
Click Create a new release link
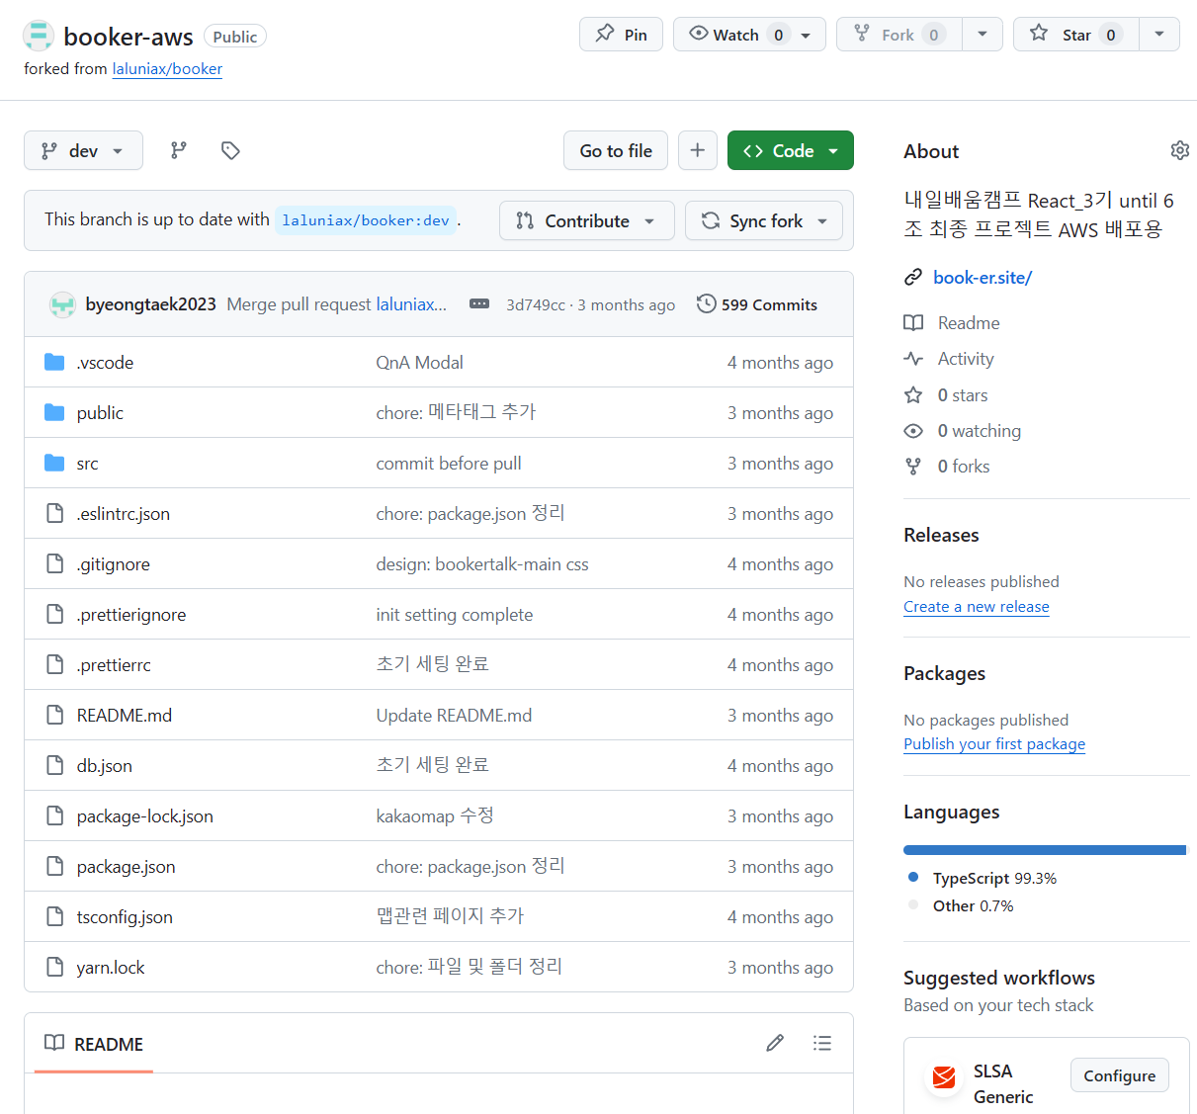[977, 607]
